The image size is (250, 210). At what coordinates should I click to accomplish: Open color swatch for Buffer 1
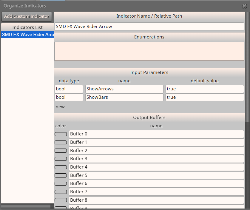tap(61, 142)
